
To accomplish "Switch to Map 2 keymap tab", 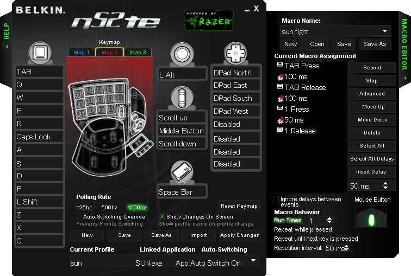I will coord(110,52).
